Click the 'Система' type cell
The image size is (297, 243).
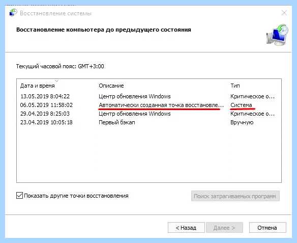tap(241, 105)
